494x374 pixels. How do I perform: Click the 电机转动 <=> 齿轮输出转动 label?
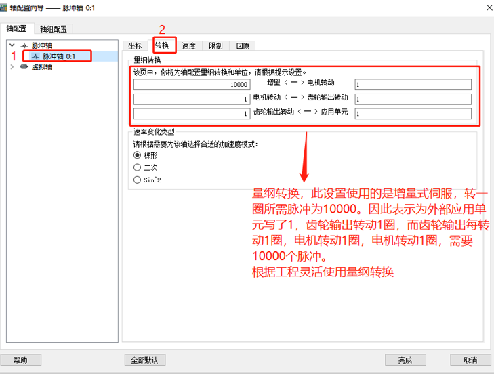point(301,97)
